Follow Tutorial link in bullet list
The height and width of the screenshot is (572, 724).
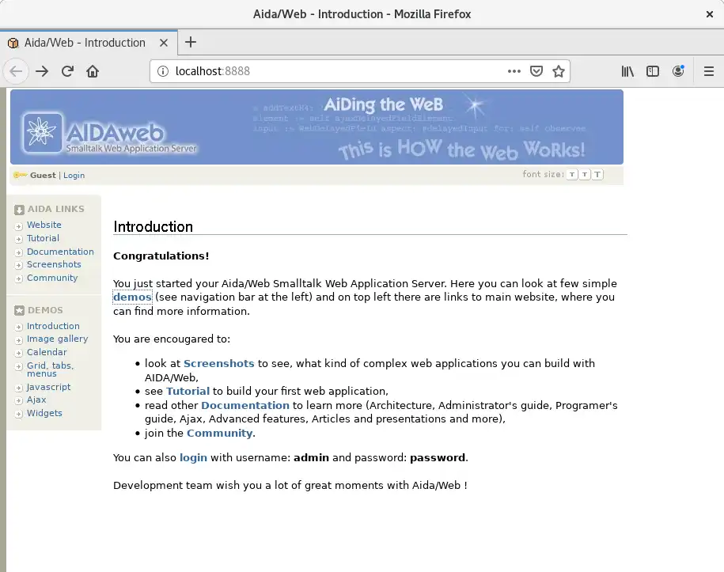point(188,392)
